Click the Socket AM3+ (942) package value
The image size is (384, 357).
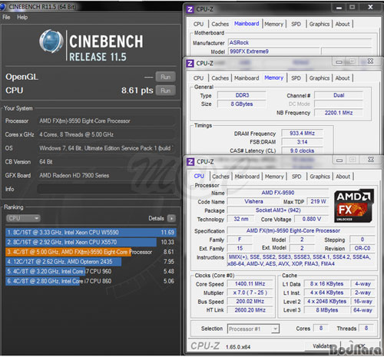pos(278,210)
